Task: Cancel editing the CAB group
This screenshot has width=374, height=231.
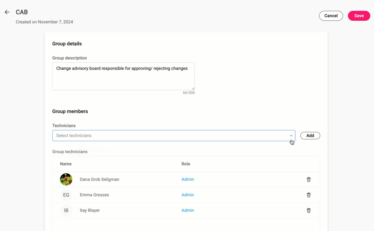Action: [x=331, y=16]
